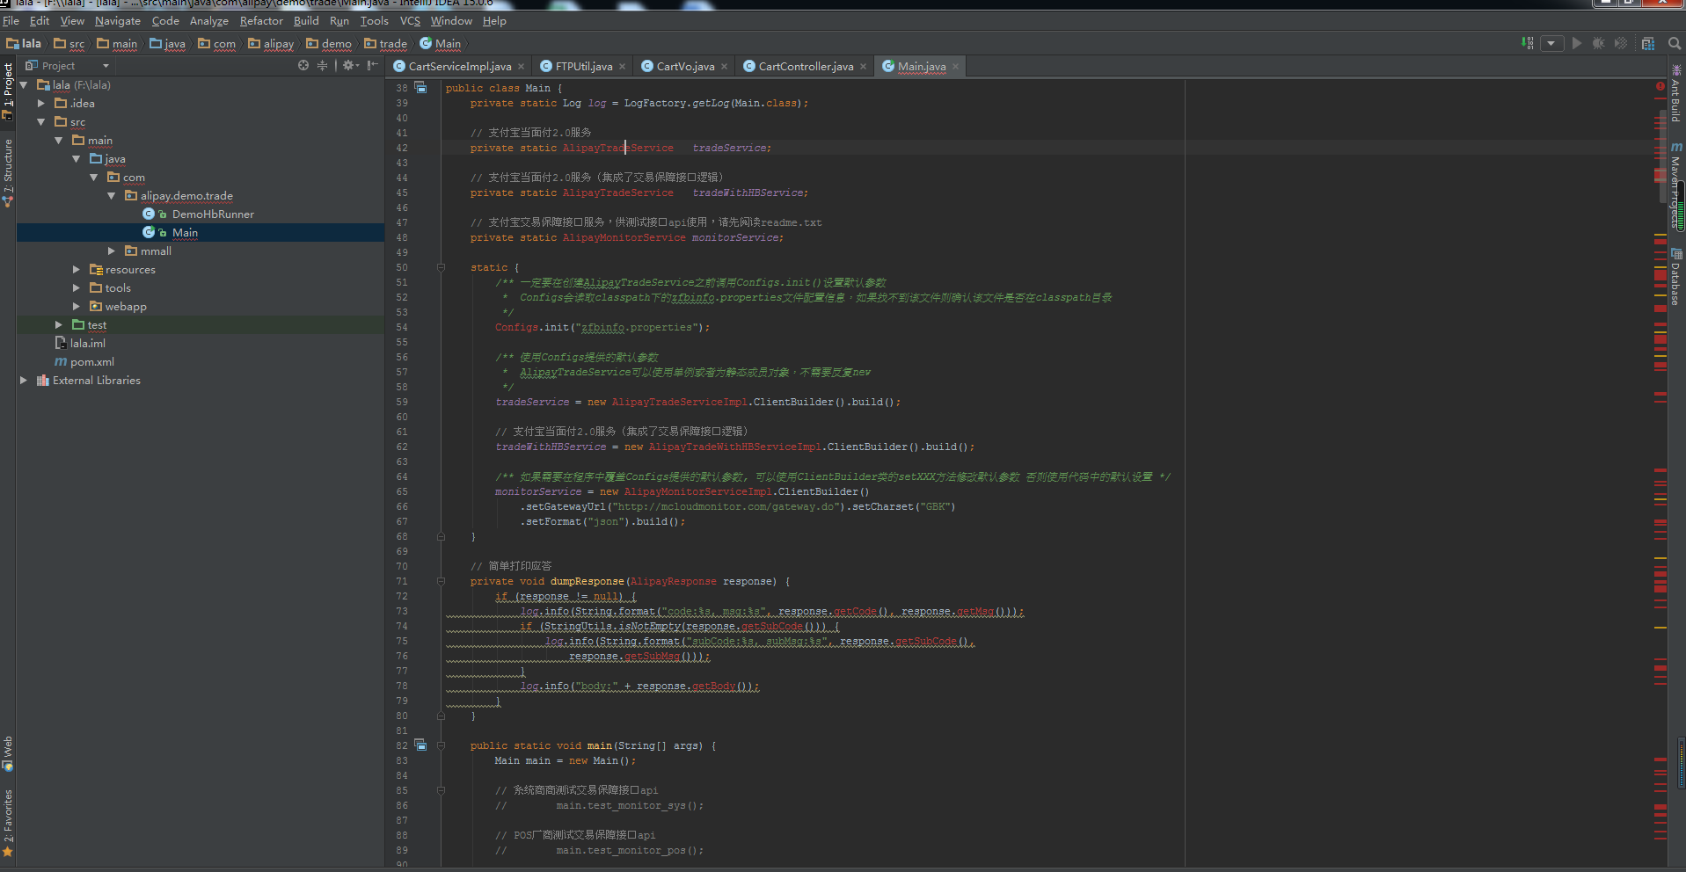The height and width of the screenshot is (872, 1686).
Task: Open the VCS menu
Action: [x=410, y=21]
